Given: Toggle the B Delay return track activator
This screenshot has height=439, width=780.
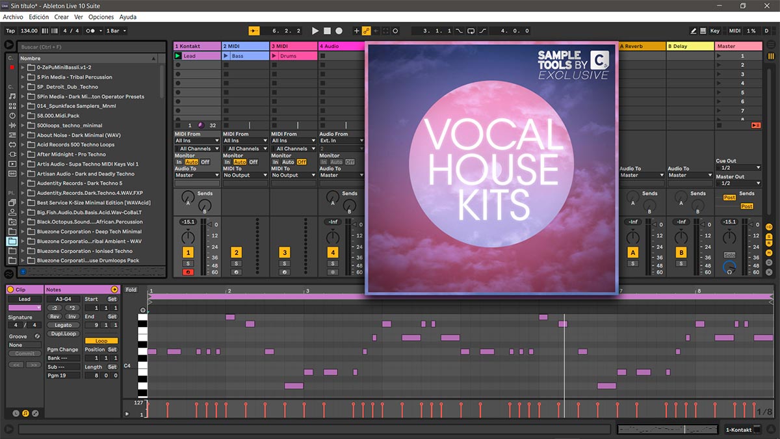Looking at the screenshot, I should pos(681,252).
